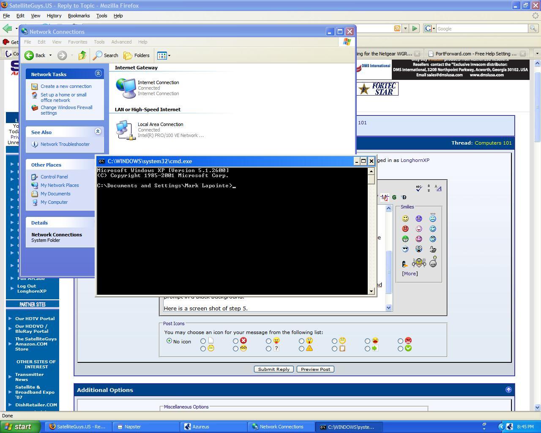541x433 pixels.
Task: Select the red X post icon radio
Action: [x=236, y=341]
